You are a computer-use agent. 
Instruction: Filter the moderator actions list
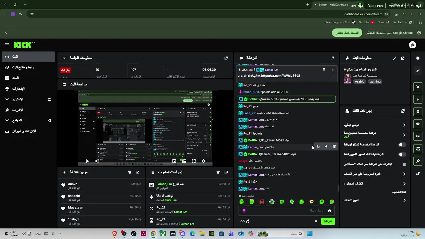pyautogui.click(x=218, y=172)
